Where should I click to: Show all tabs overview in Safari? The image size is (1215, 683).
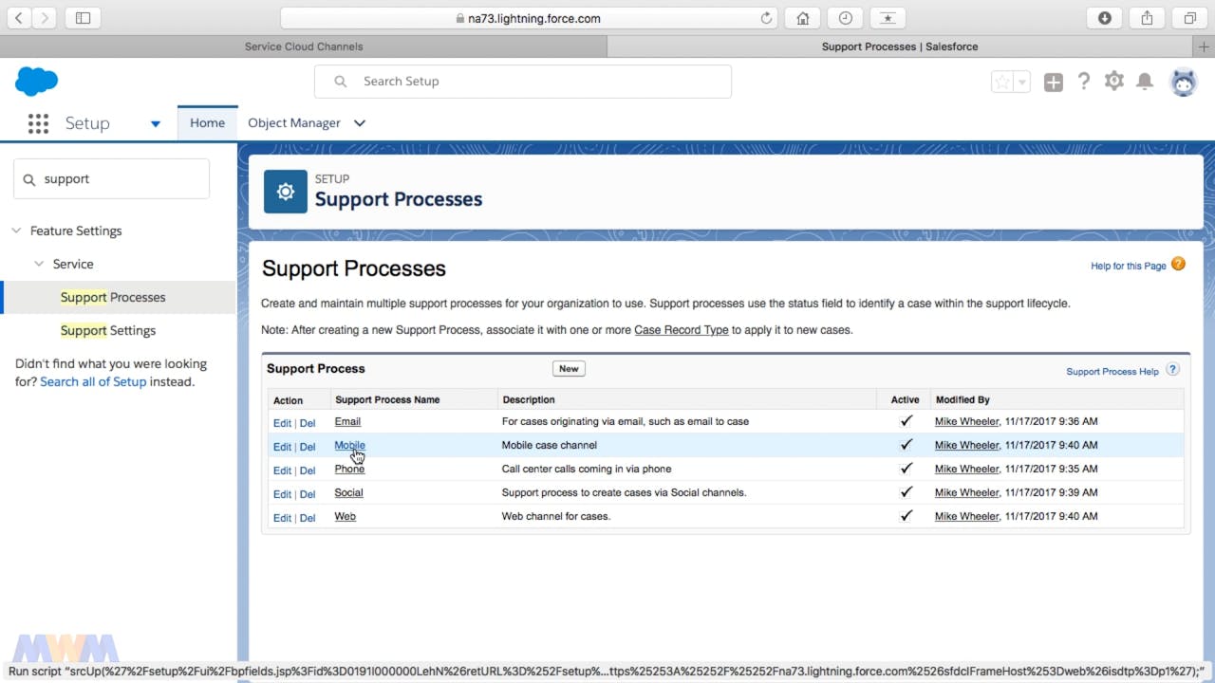[x=1189, y=18]
